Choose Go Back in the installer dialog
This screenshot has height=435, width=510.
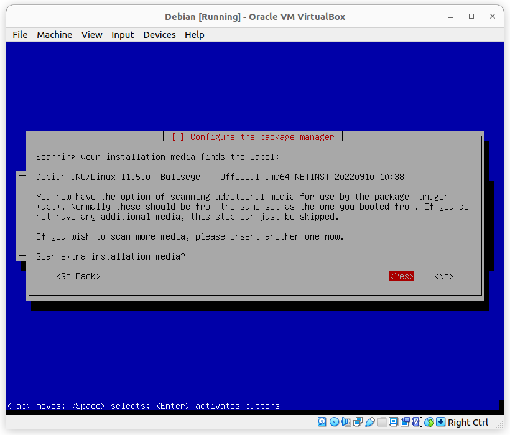point(78,276)
